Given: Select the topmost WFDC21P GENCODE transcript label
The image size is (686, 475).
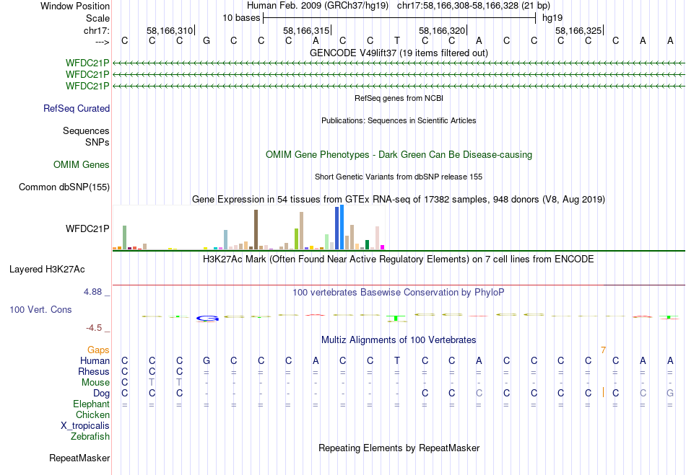Looking at the screenshot, I should 87,63.
